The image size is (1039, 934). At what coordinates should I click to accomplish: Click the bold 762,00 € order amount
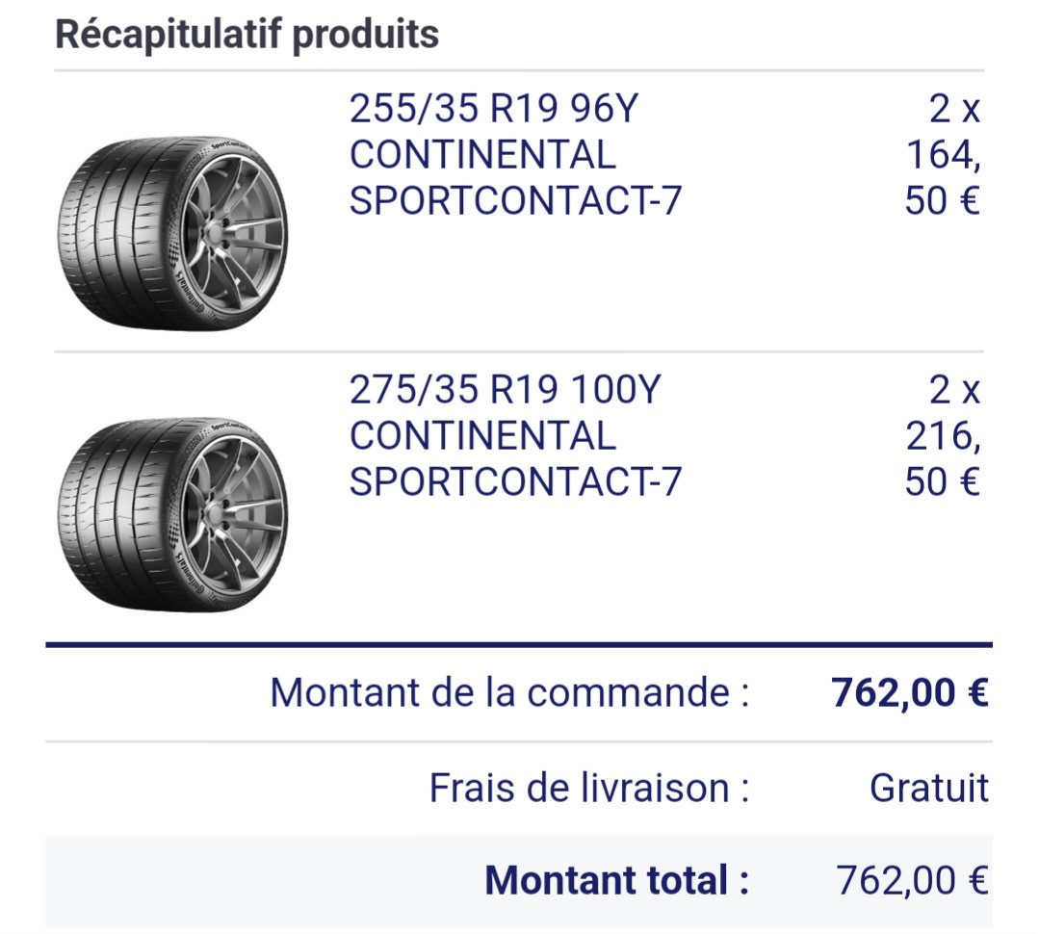click(910, 692)
